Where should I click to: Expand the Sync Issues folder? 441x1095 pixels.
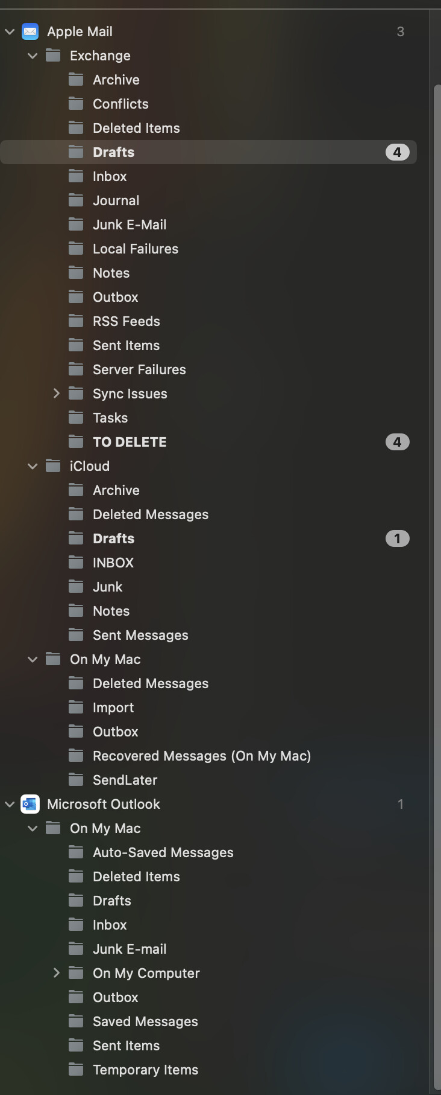[56, 394]
